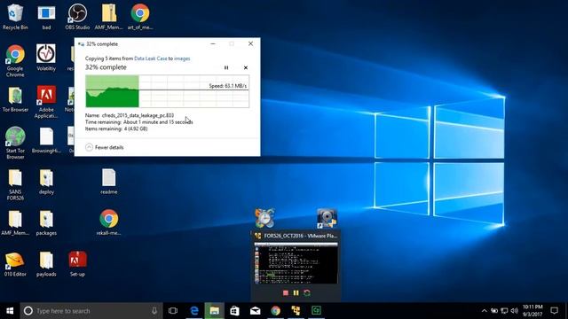
Task: Open the packages folder
Action: coord(46,222)
